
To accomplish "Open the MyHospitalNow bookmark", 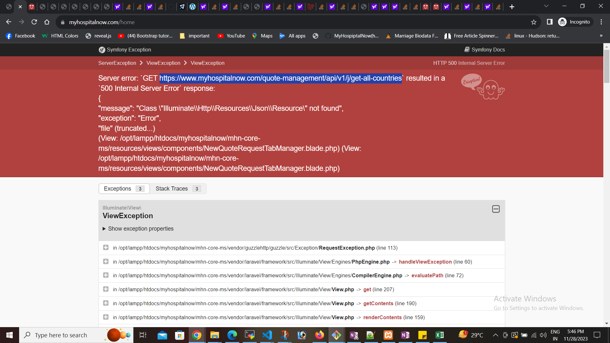I will (352, 36).
